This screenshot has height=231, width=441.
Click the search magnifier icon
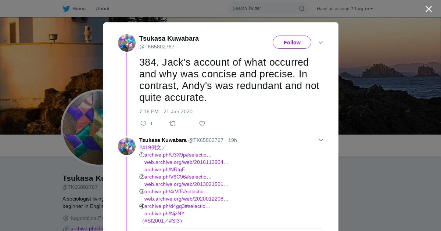[x=301, y=8]
